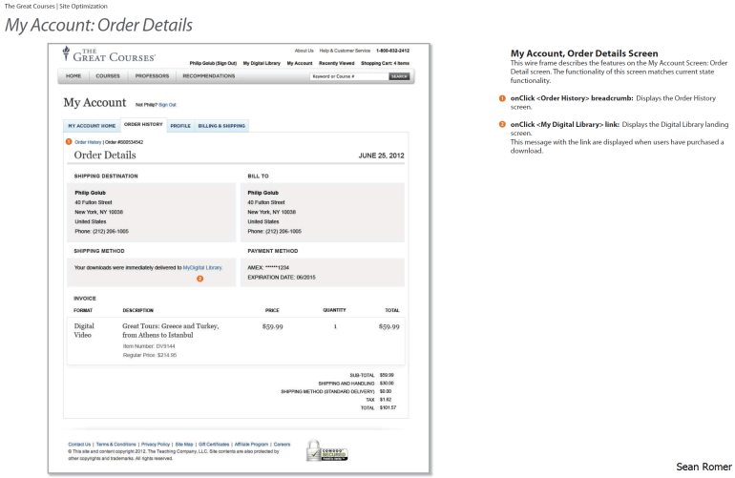Click the final TOTAL amount in the summary
Screen dimensions: 735x478
(388, 408)
